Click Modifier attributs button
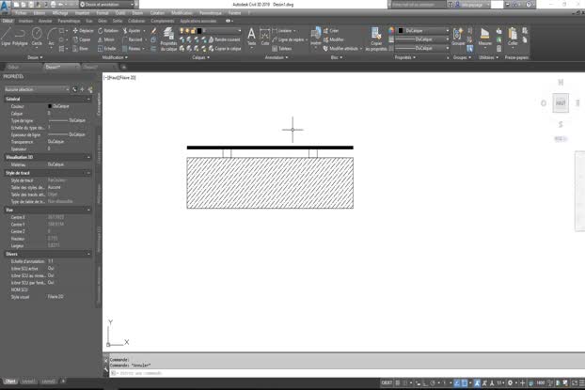This screenshot has width=585, height=390. pyautogui.click(x=342, y=49)
